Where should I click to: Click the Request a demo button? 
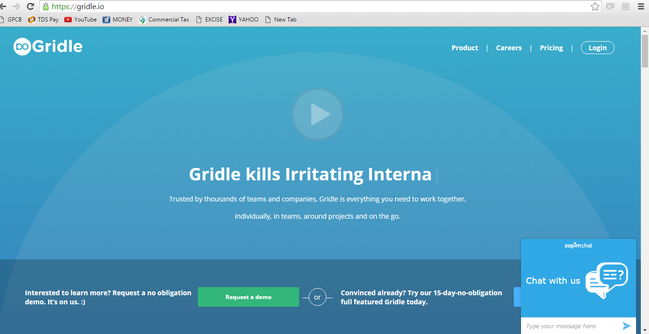248,297
